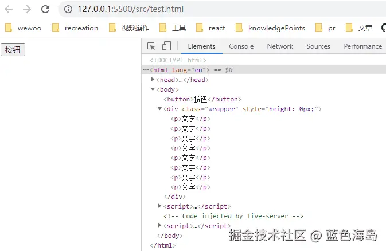Viewport: 386px width, 251px height.
Task: Open the 视频操作 bookmark folder
Action: [x=129, y=28]
